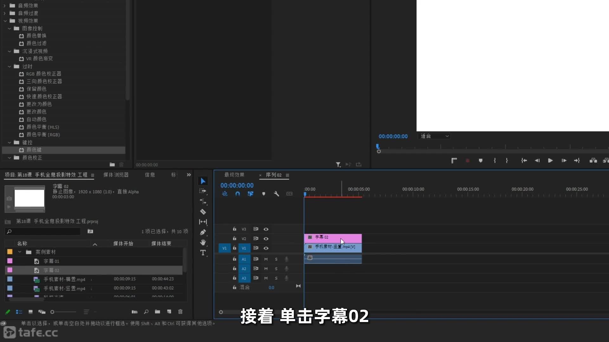Click 字幕 02 clip on timeline
Image resolution: width=609 pixels, height=342 pixels.
(x=333, y=238)
